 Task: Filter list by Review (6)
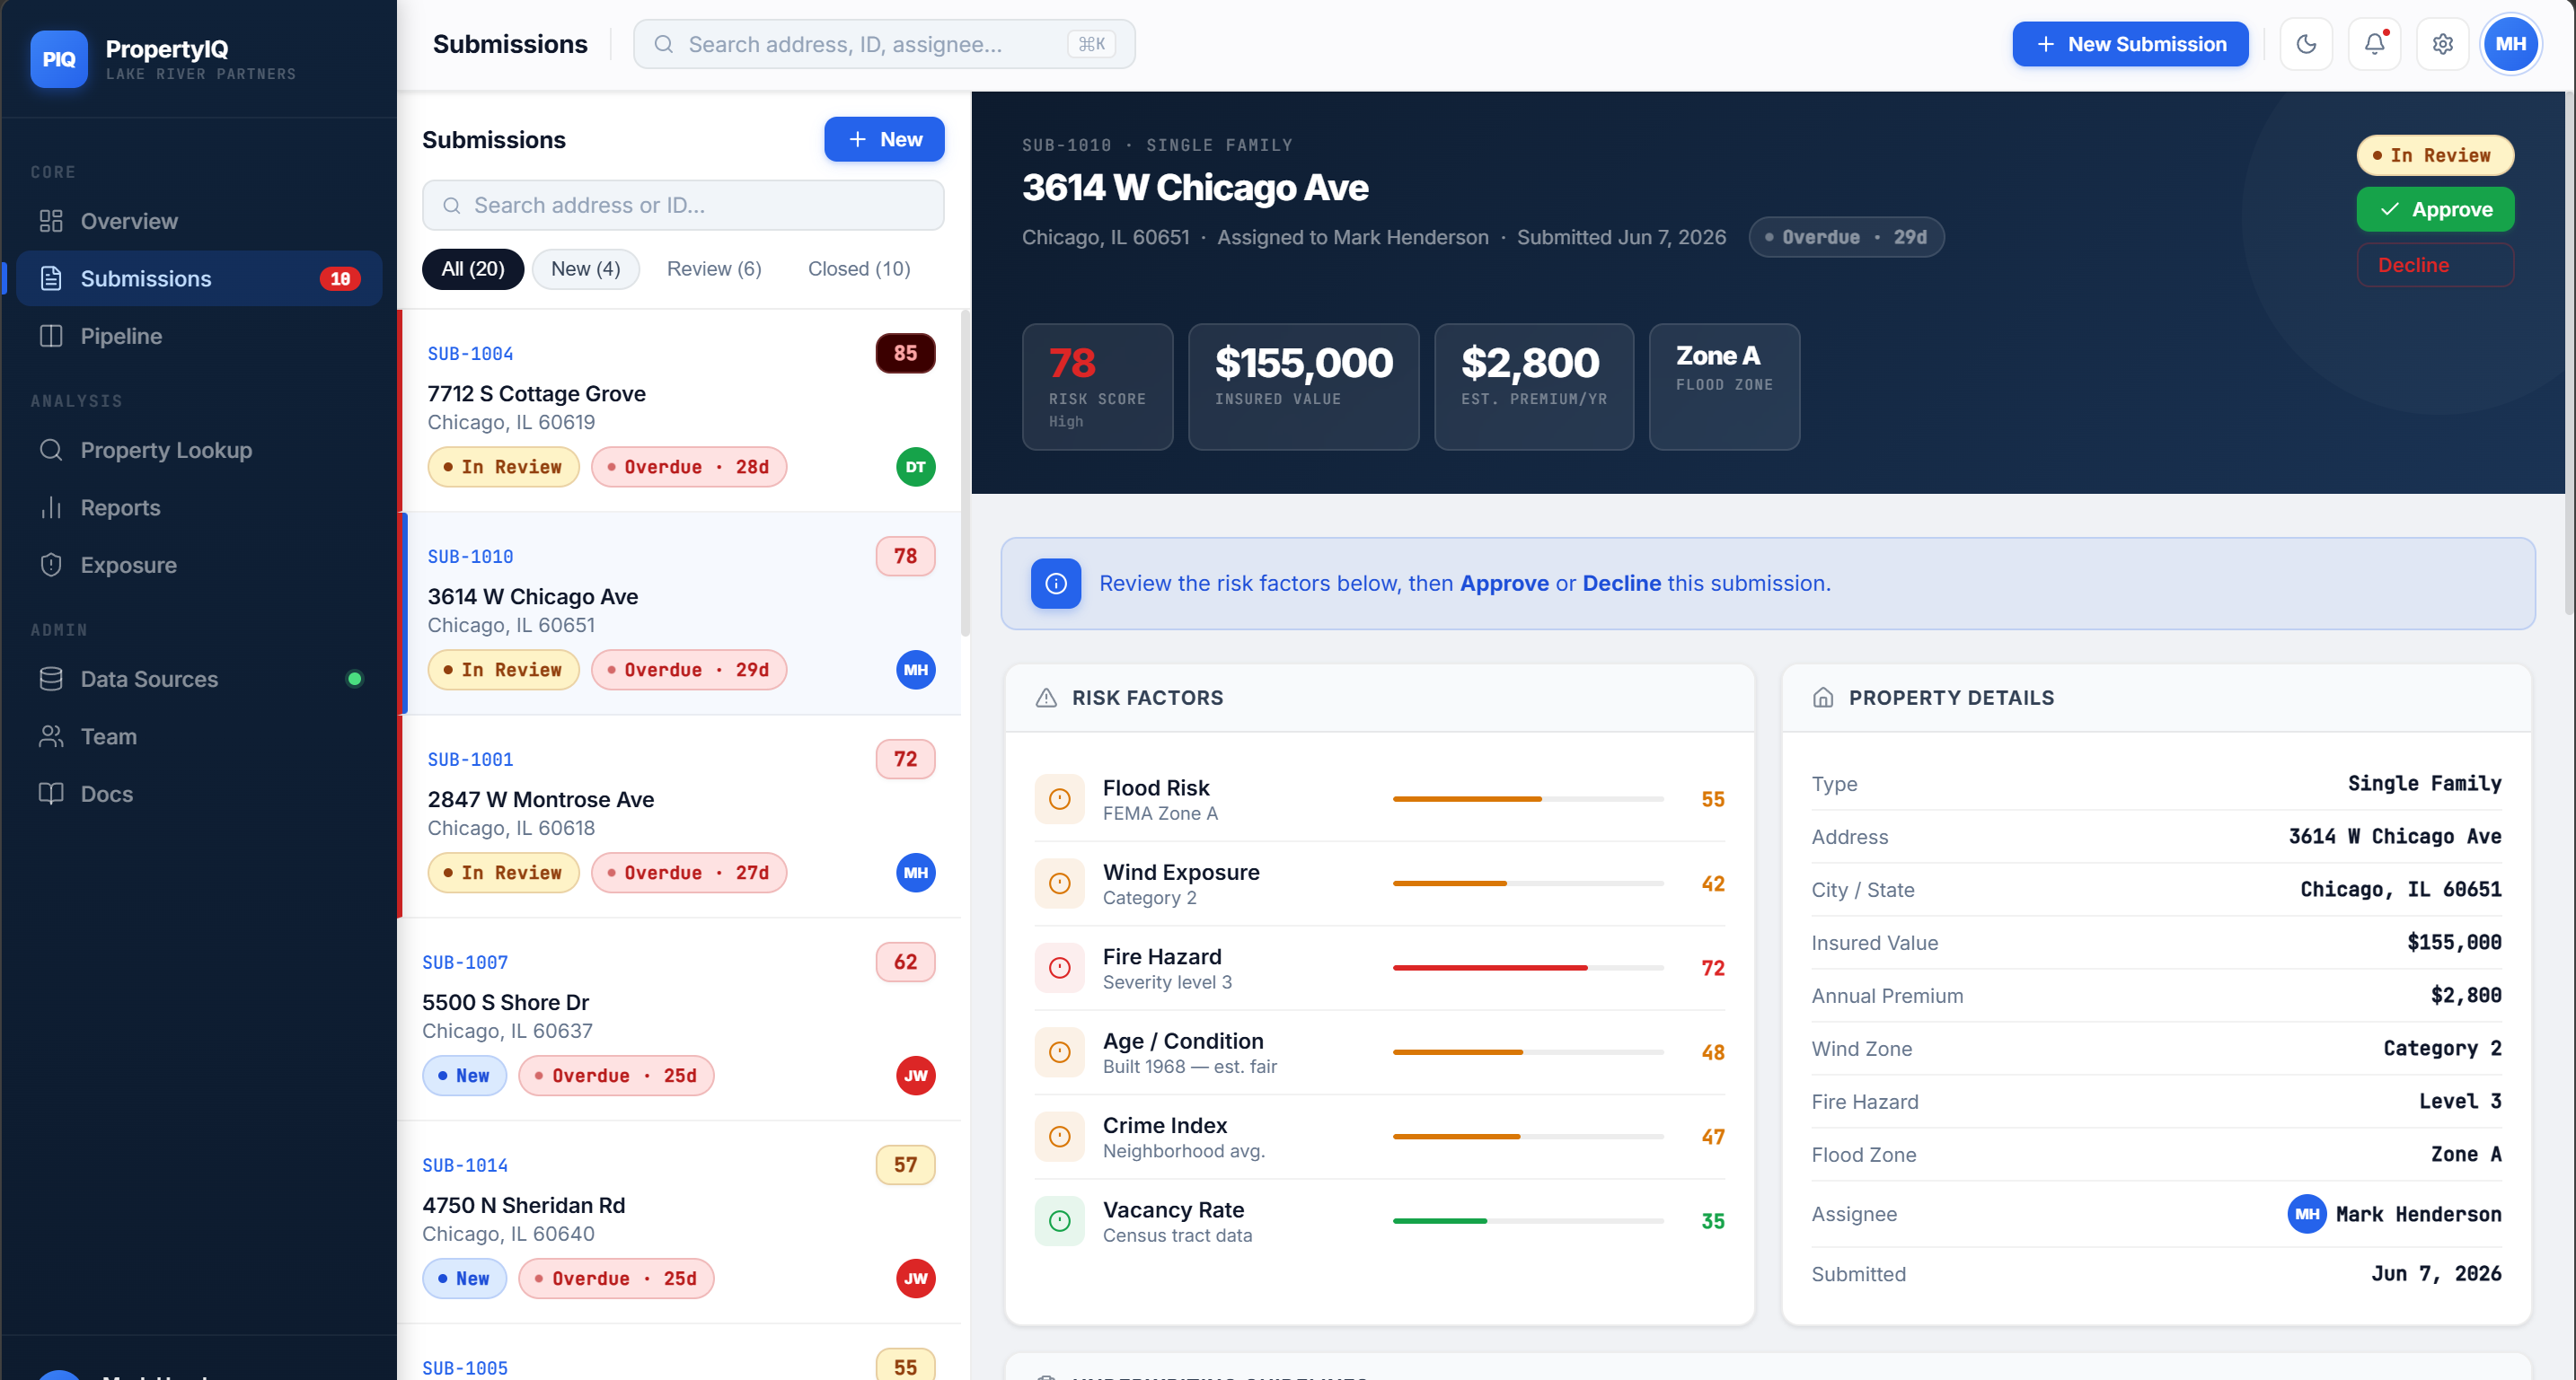[714, 268]
